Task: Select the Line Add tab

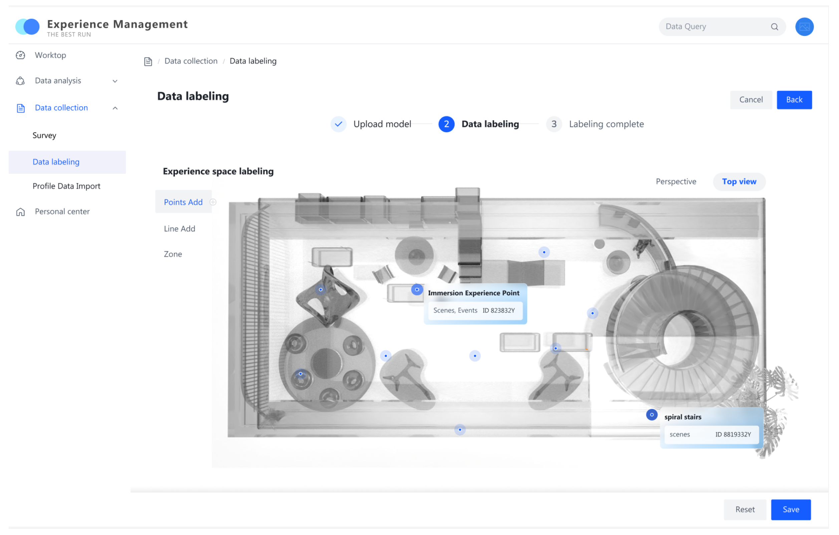Action: [179, 229]
